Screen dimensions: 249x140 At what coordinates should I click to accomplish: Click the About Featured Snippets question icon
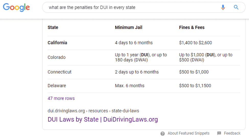pyautogui.click(x=162, y=133)
